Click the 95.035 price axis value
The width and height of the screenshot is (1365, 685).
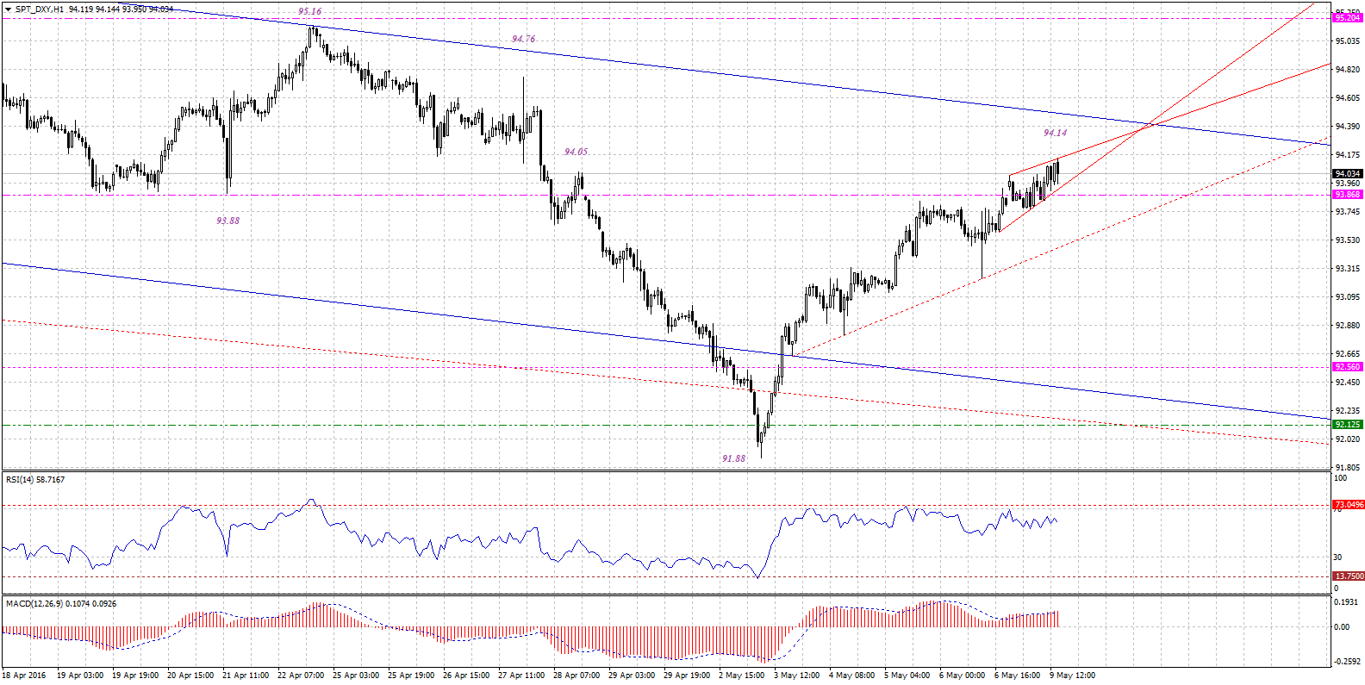1347,40
